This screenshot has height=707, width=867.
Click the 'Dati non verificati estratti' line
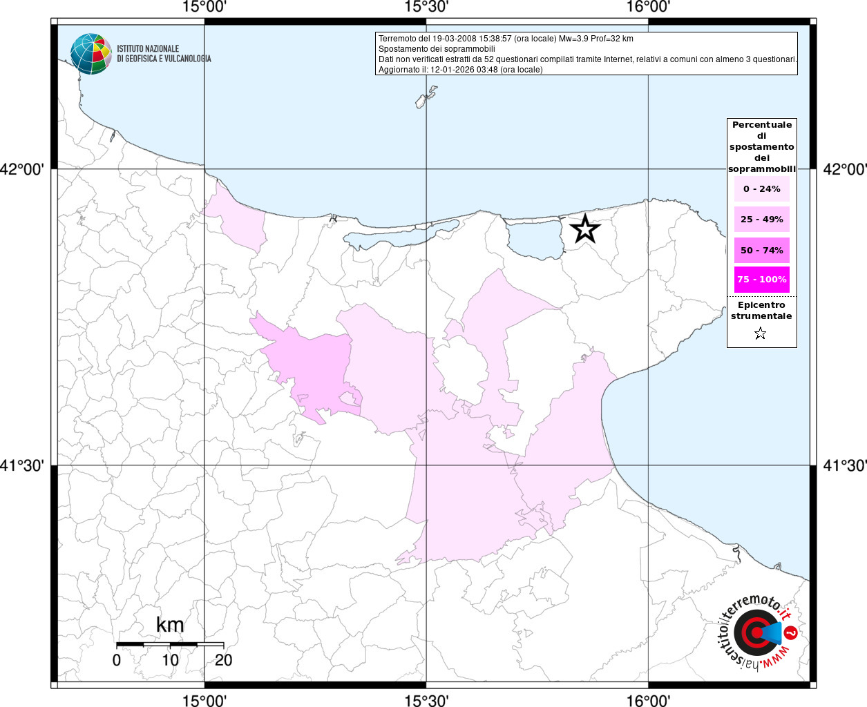click(588, 59)
